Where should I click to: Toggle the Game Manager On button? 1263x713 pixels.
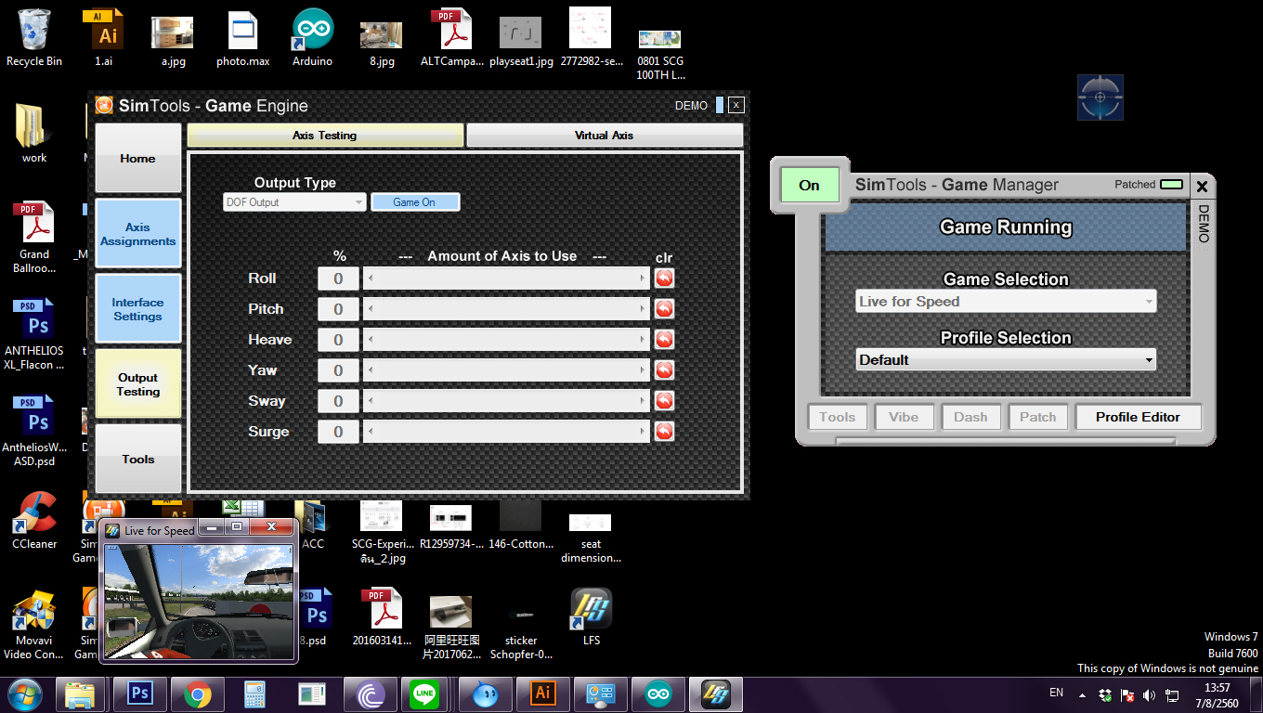tap(810, 185)
